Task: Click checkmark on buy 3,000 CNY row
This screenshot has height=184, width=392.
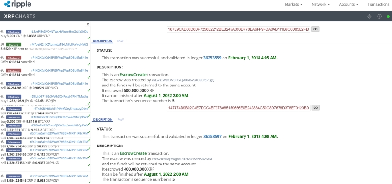Action: click(x=89, y=38)
